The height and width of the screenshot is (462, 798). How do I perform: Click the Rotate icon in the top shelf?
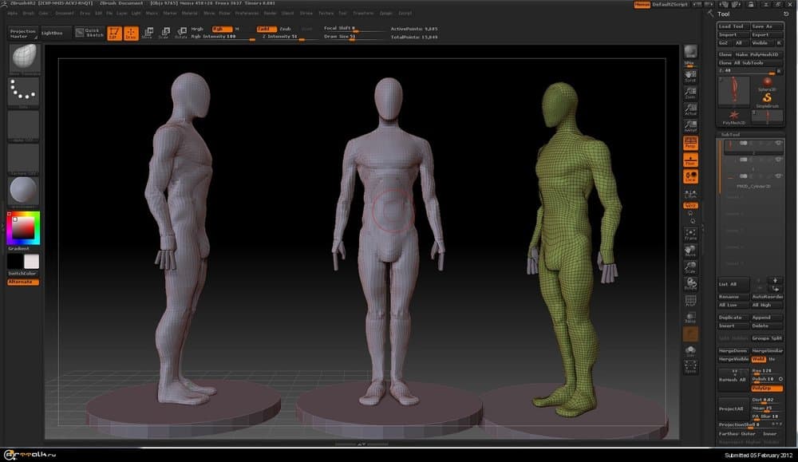pyautogui.click(x=180, y=33)
